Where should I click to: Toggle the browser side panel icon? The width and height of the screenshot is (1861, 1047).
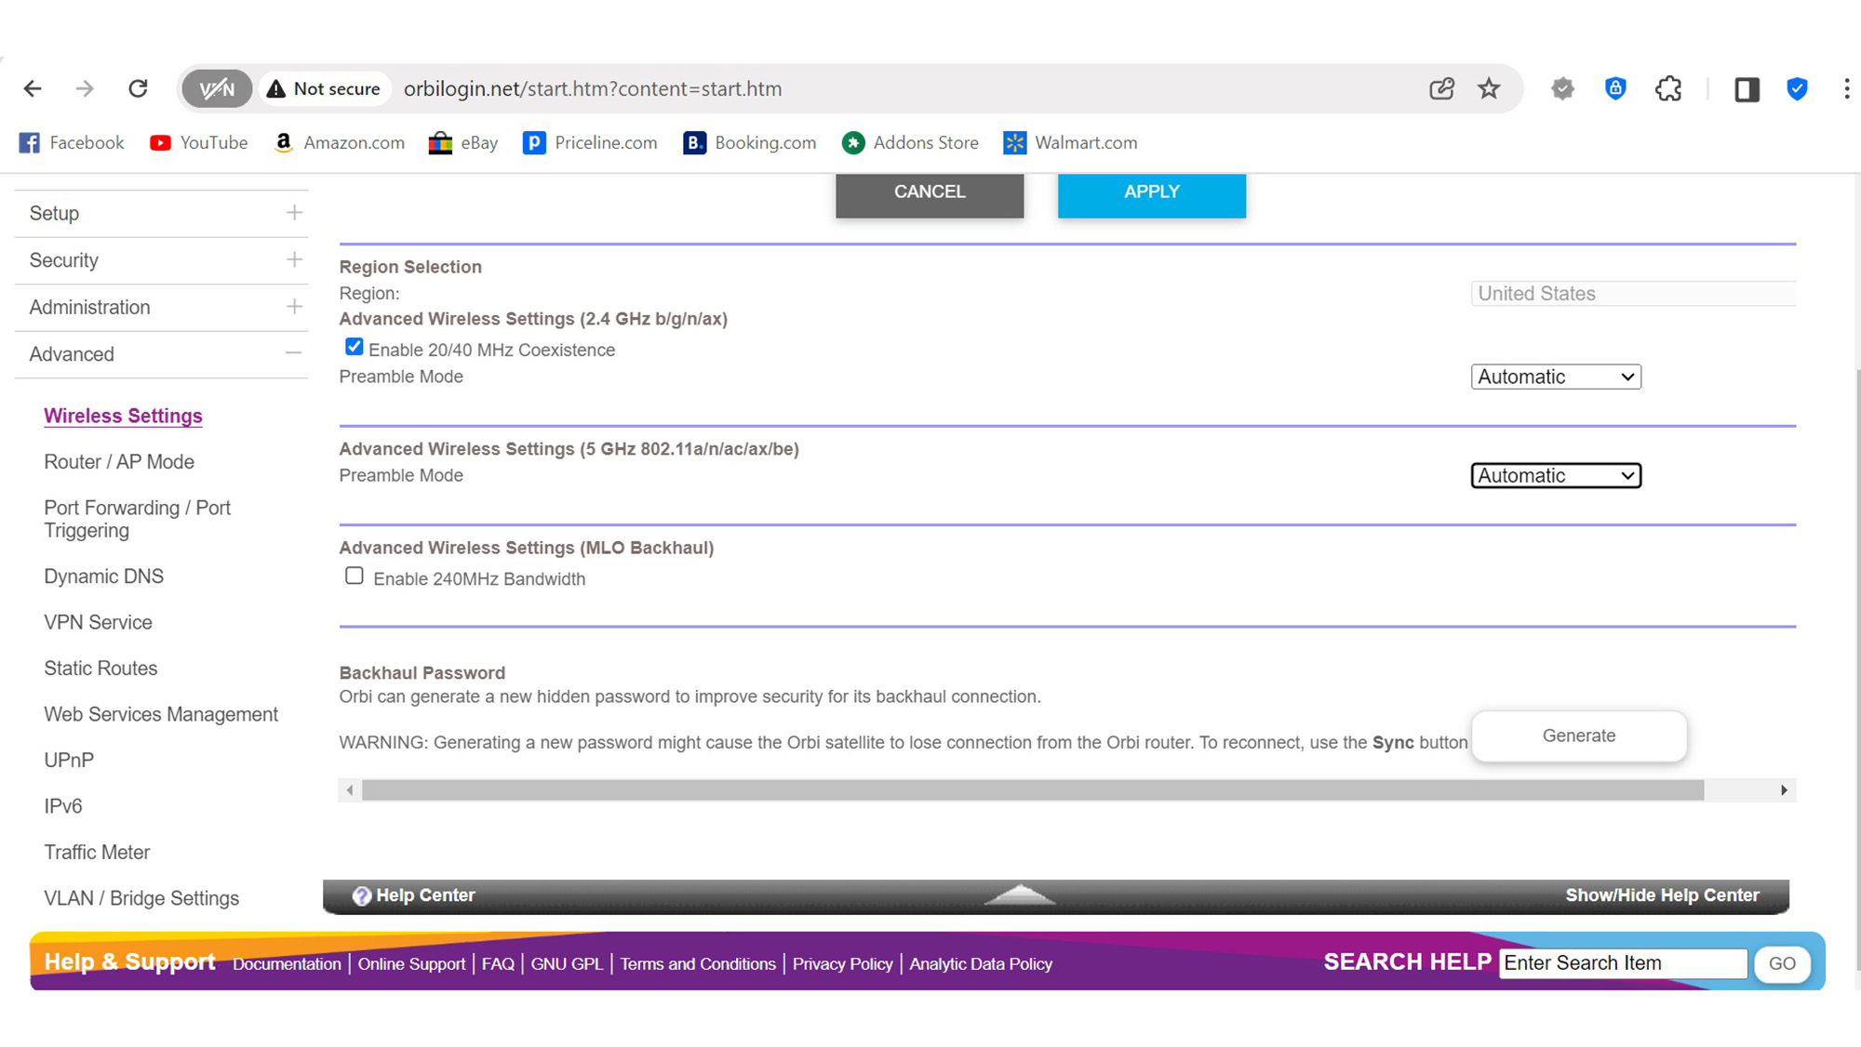(x=1746, y=89)
